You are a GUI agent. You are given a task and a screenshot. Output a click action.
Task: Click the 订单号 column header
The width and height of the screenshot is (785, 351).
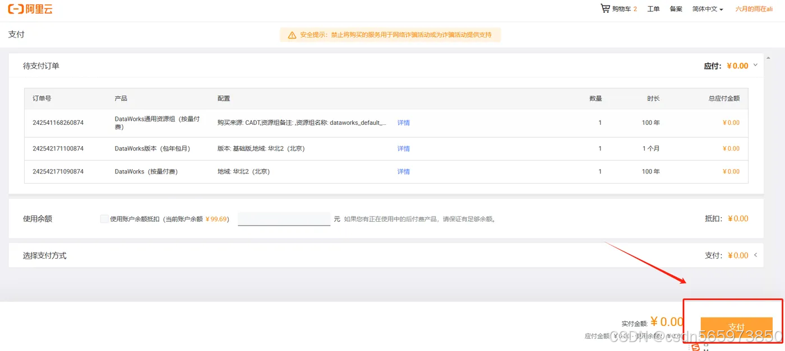pyautogui.click(x=42, y=98)
